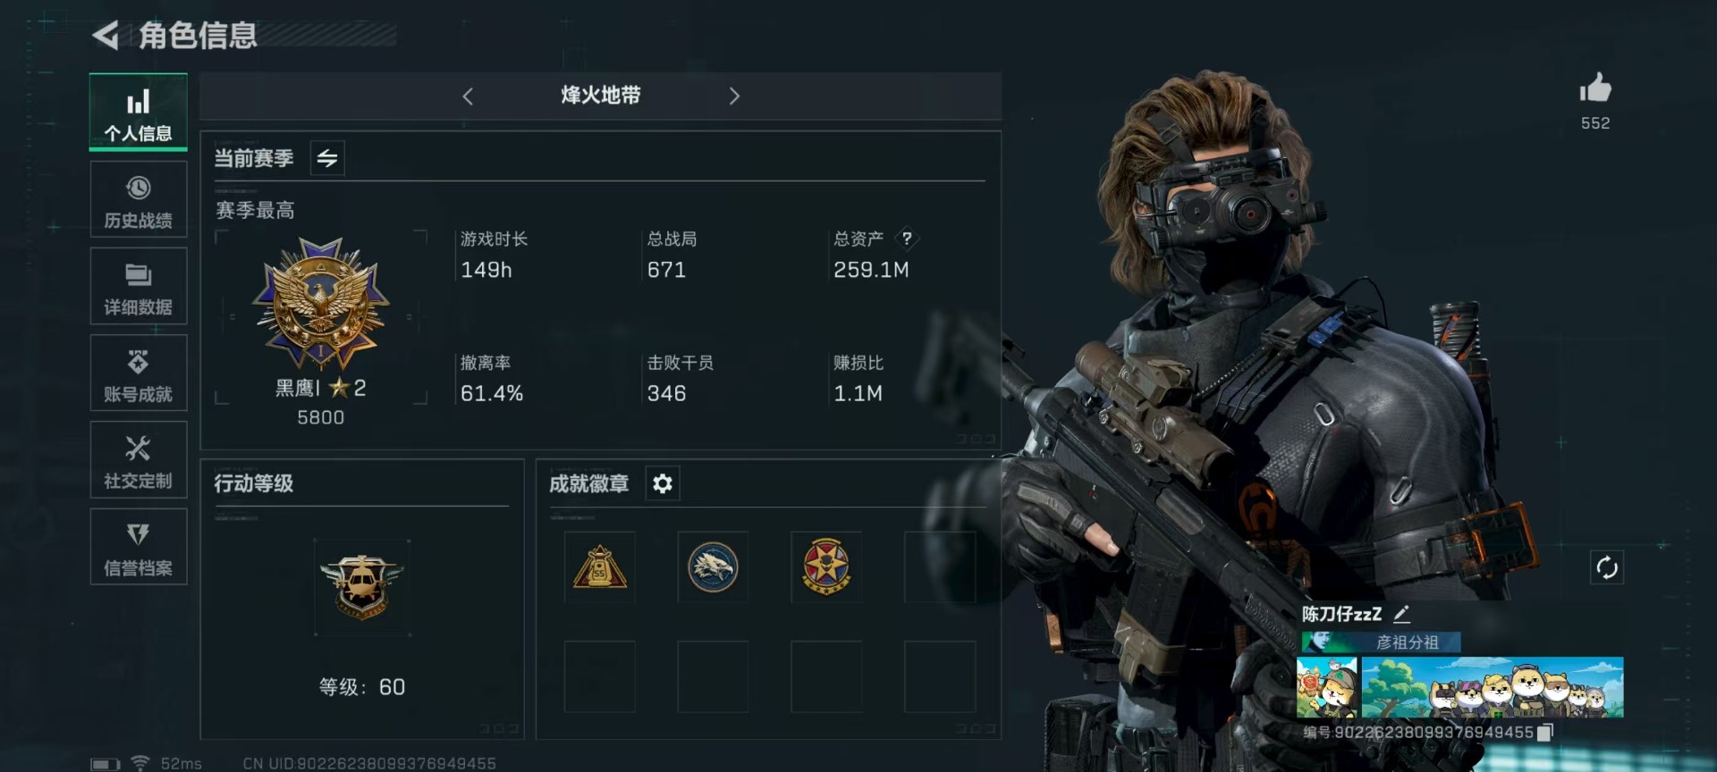
Task: Open the 社交定制 section
Action: coord(139,460)
